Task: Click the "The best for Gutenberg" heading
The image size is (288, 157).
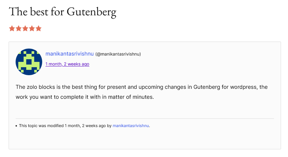Action: click(x=63, y=12)
